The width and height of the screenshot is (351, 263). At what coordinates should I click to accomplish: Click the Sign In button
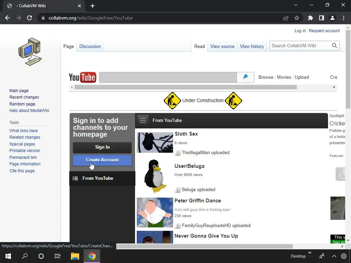point(102,147)
